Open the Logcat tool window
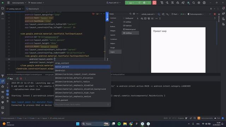Viewport: 226px width, 127px height. point(2,92)
